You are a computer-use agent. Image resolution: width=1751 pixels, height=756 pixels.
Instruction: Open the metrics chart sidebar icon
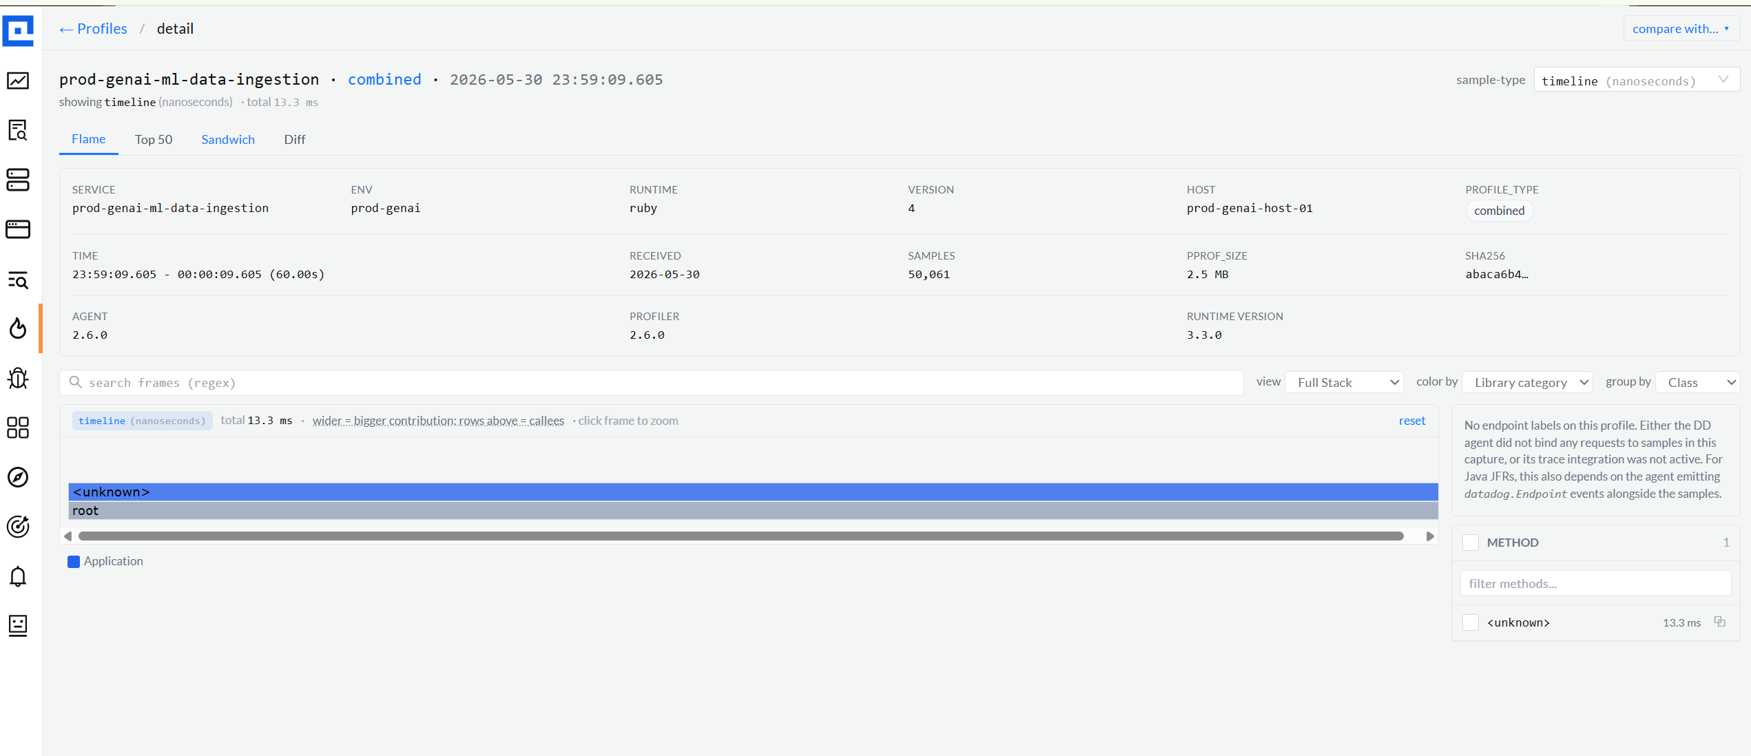point(18,81)
